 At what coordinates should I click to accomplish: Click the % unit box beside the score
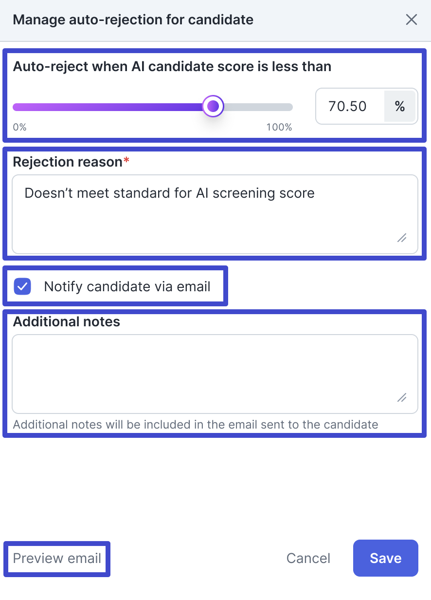[x=400, y=106]
